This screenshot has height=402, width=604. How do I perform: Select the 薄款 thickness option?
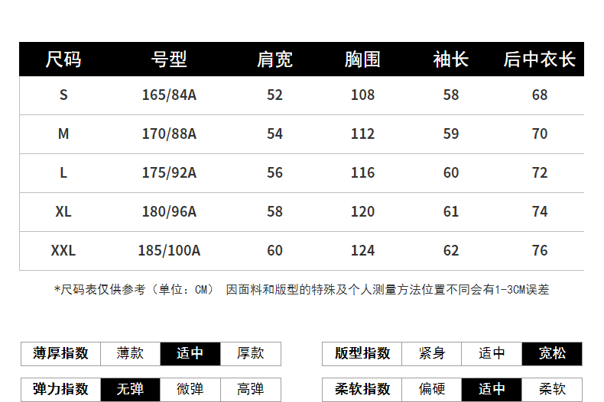point(130,354)
